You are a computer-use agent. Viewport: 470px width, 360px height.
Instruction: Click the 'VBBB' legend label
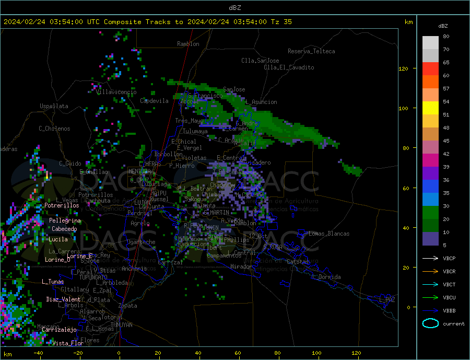coord(449,310)
